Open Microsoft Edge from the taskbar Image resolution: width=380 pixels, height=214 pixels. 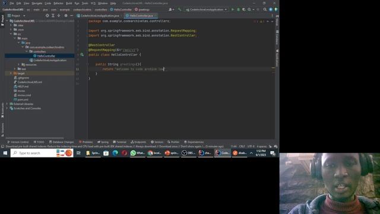point(115,153)
